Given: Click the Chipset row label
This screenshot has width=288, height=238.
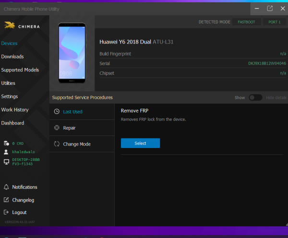Looking at the screenshot, I should [107, 73].
